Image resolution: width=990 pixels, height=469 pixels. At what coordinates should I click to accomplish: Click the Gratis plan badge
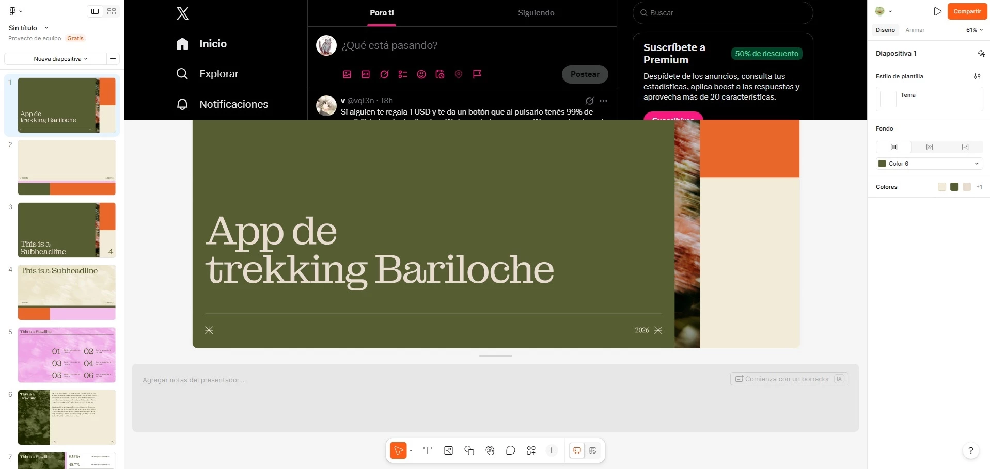pos(75,38)
